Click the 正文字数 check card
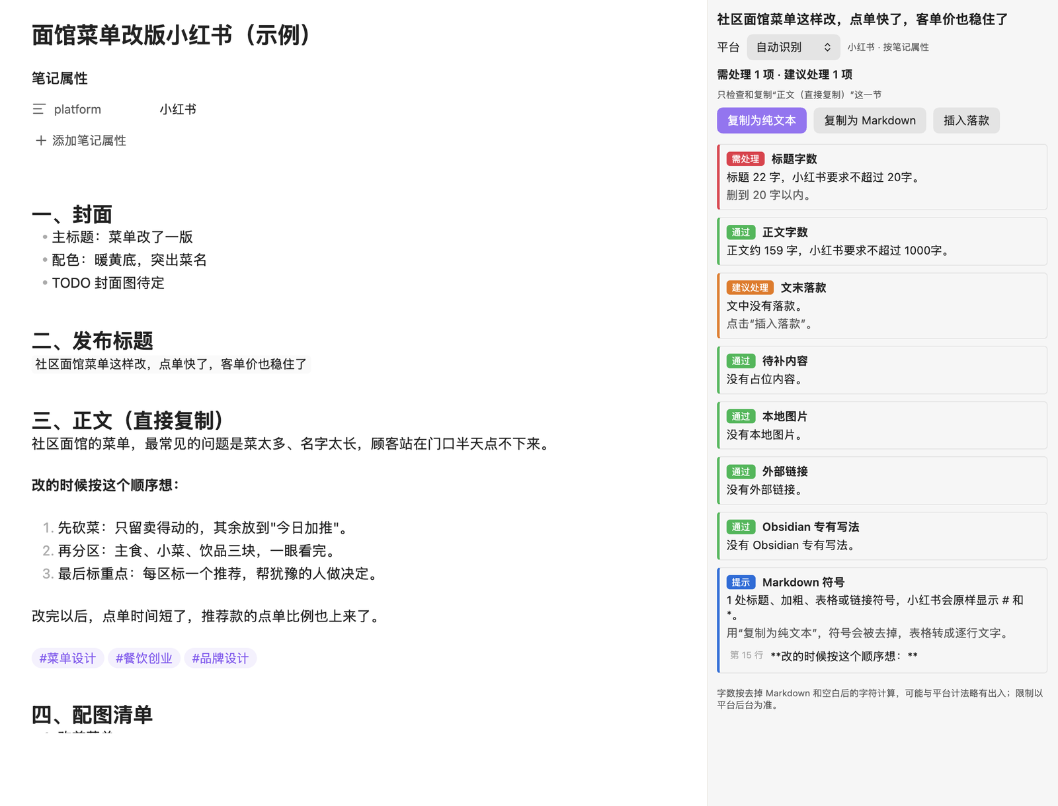This screenshot has width=1058, height=806. 882,241
